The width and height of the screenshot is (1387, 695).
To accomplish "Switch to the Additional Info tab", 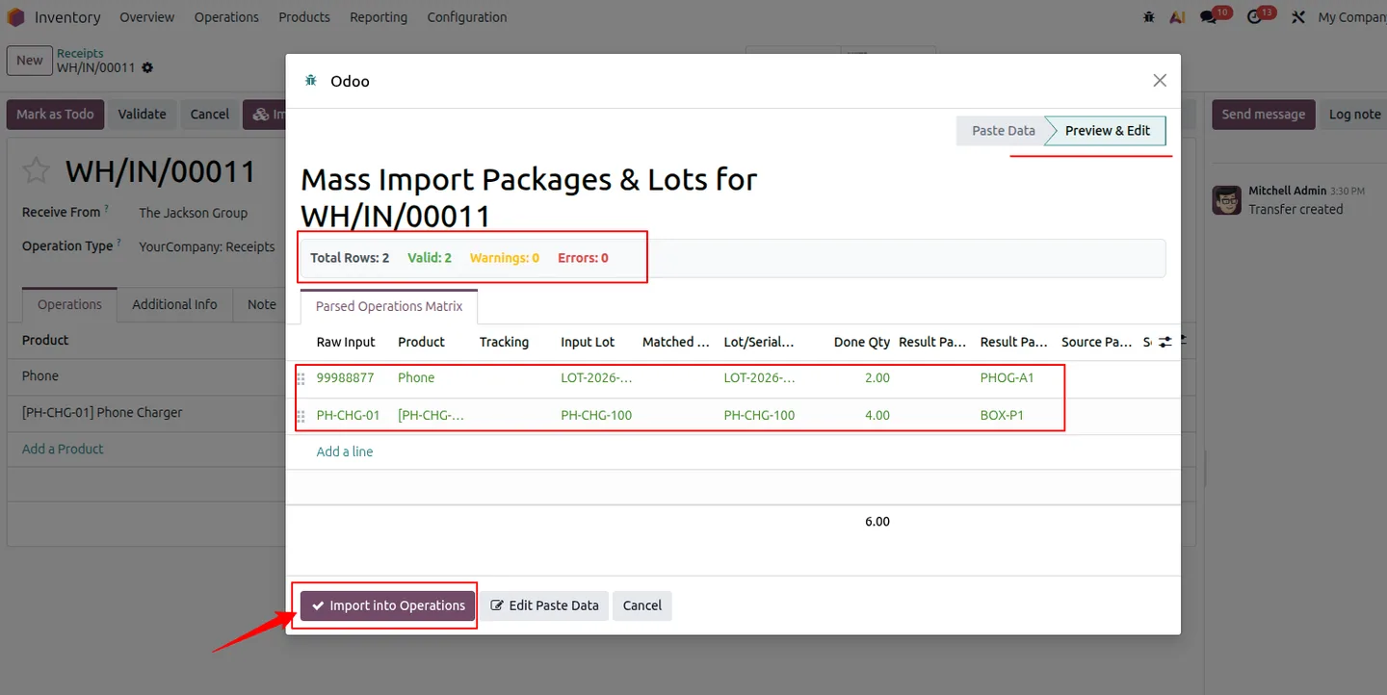I will [x=174, y=304].
